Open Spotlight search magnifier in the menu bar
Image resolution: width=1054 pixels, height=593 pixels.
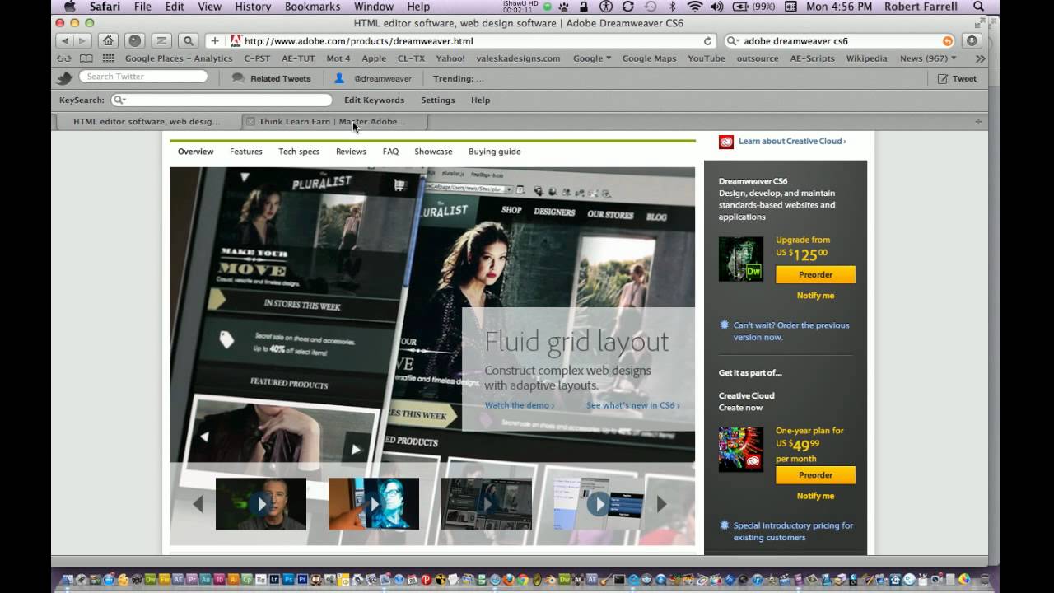pyautogui.click(x=978, y=7)
